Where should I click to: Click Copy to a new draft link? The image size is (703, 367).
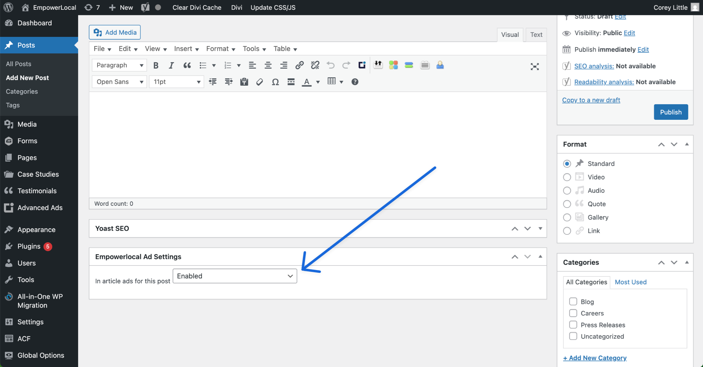pos(591,100)
